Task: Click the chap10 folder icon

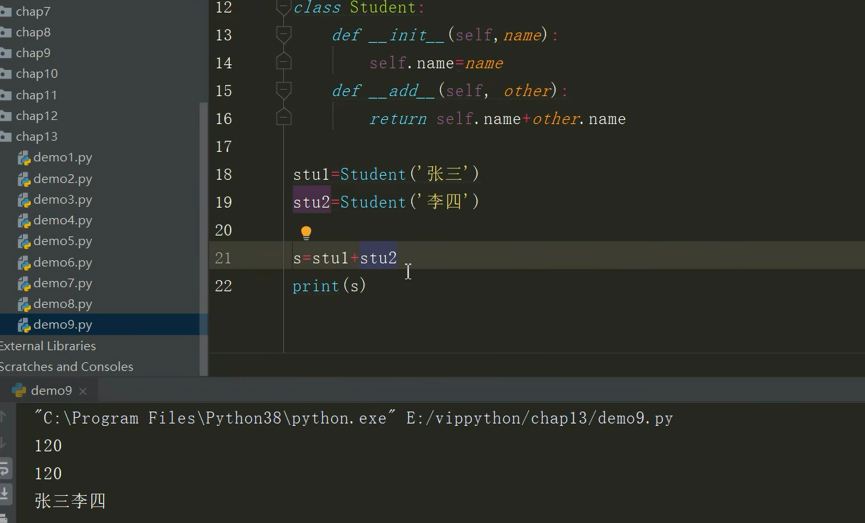Action: coord(6,74)
